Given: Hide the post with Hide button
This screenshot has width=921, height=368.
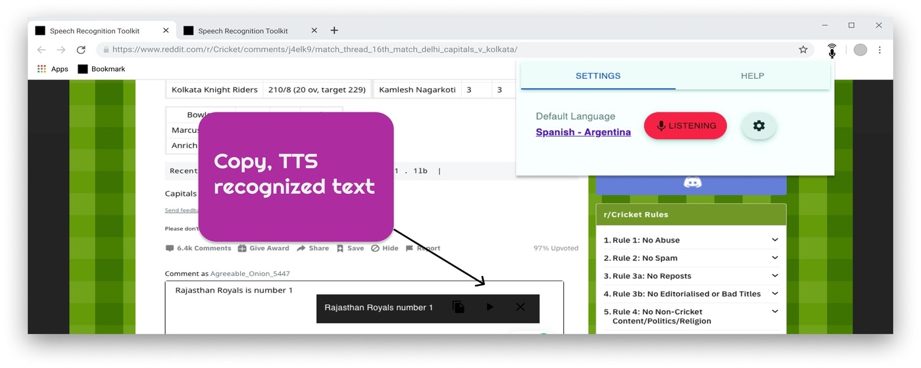Looking at the screenshot, I should (x=385, y=248).
